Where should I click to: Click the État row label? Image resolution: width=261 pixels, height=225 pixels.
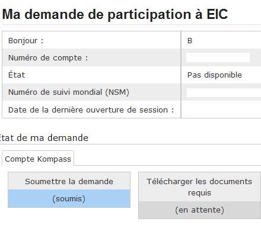(17, 75)
